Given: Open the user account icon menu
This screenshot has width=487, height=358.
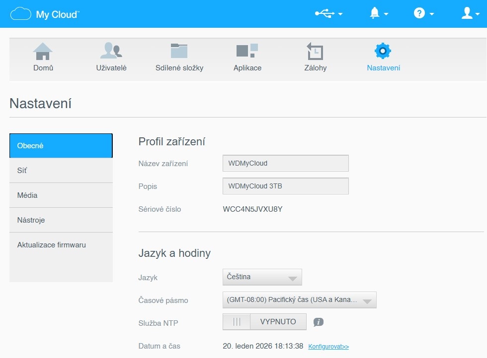Looking at the screenshot, I should pos(467,13).
